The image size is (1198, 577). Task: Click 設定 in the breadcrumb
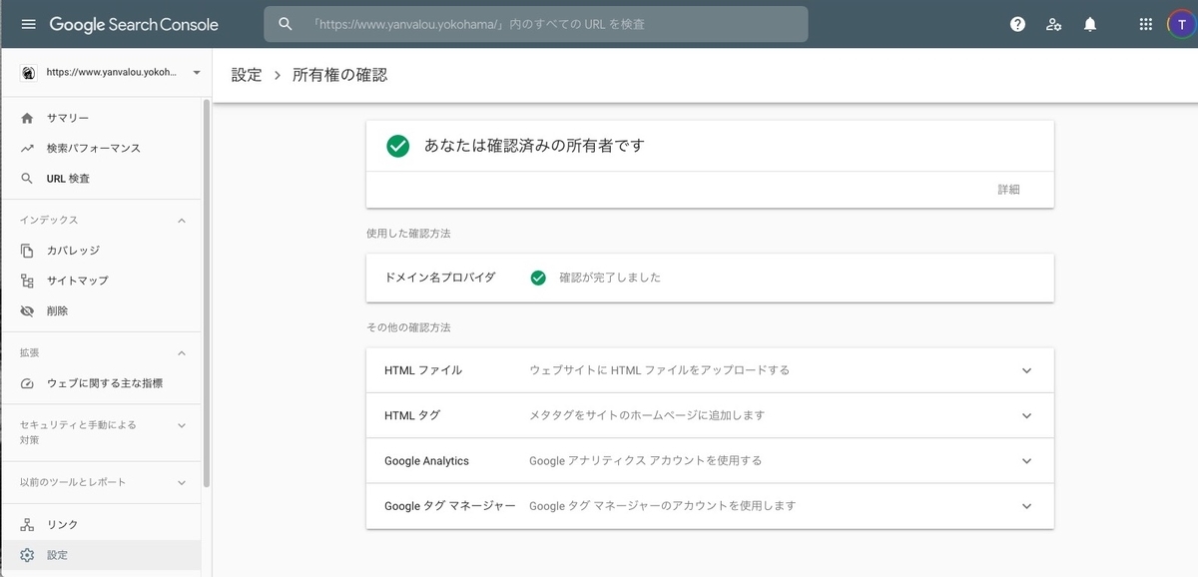247,75
